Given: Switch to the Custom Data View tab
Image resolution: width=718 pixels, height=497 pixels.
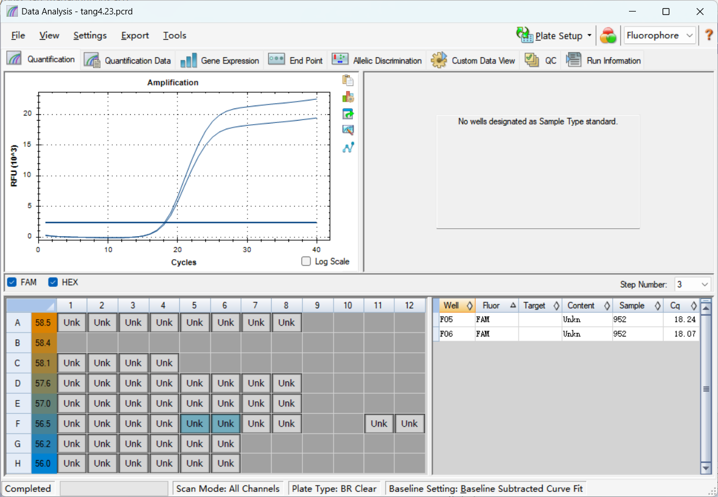Looking at the screenshot, I should click(x=473, y=60).
